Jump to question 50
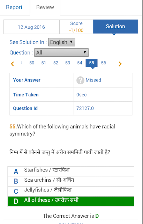Screen dimensions: 143x224 [32, 63]
